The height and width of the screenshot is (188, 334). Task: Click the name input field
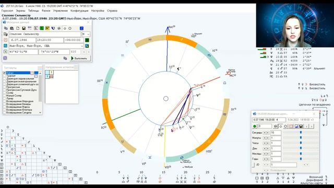(45, 34)
